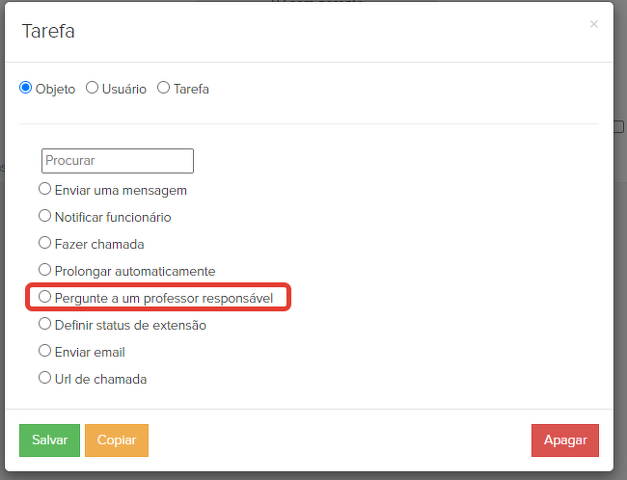Click the Procurar search field
627x480 pixels.
[118, 161]
